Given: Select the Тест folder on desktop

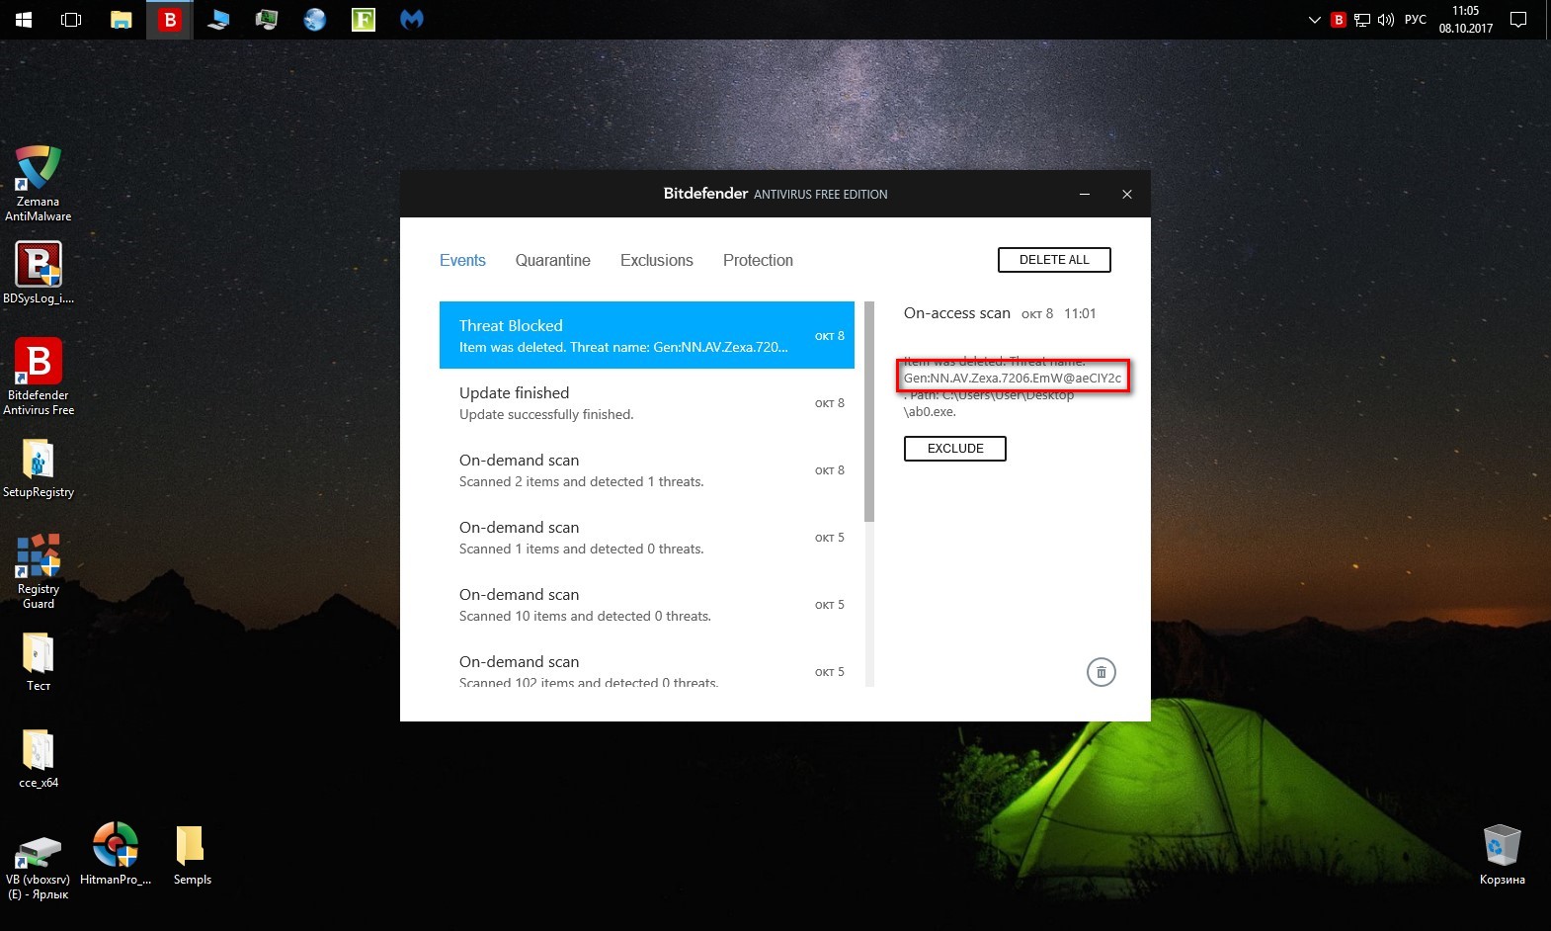Looking at the screenshot, I should point(39,662).
